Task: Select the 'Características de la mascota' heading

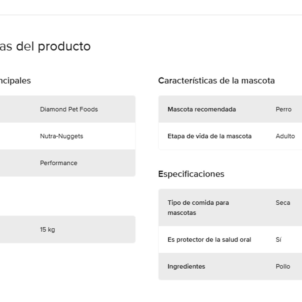Action: (x=216, y=81)
